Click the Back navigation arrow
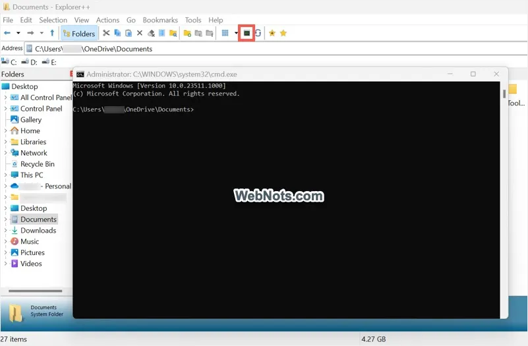Viewport: 528px width, 346px height. (x=7, y=33)
